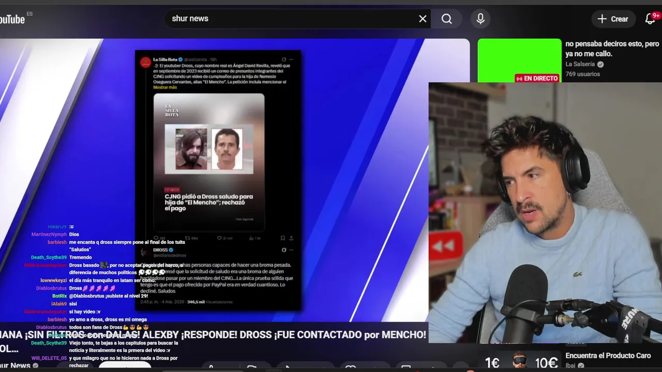Click the '769 usuarios' viewer count

583,74
